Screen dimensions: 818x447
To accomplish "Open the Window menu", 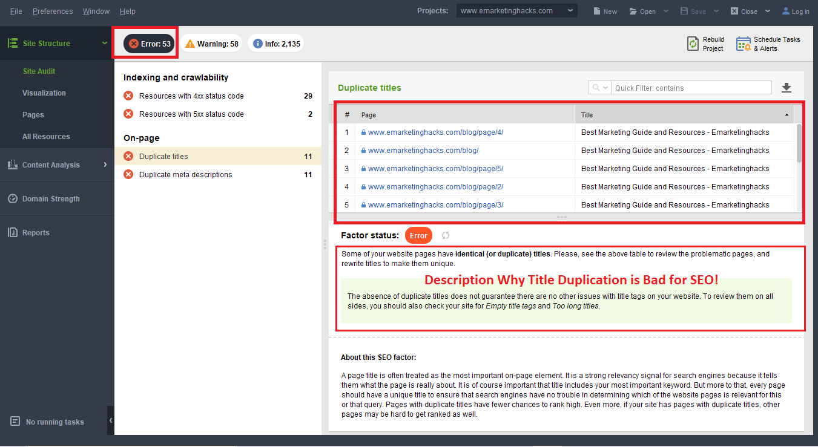I will pyautogui.click(x=96, y=11).
